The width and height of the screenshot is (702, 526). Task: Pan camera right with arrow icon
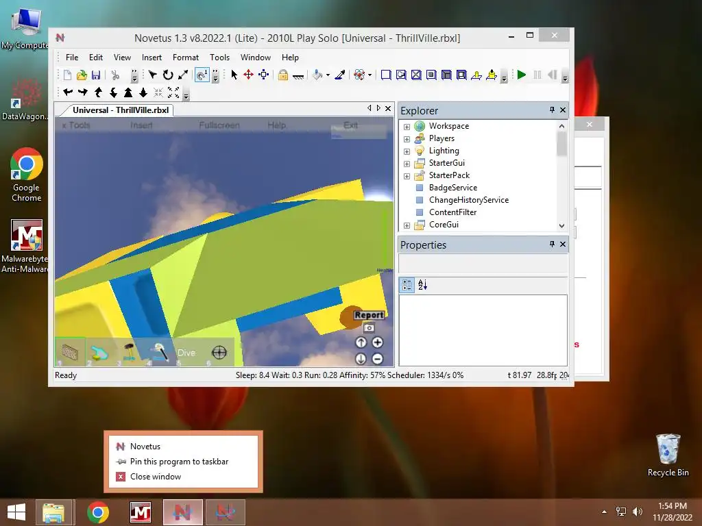[x=83, y=92]
